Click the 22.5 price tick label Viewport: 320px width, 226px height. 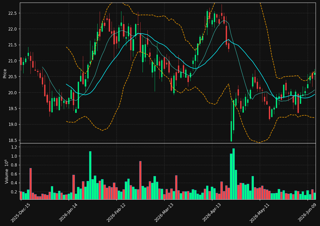[x=13, y=13]
